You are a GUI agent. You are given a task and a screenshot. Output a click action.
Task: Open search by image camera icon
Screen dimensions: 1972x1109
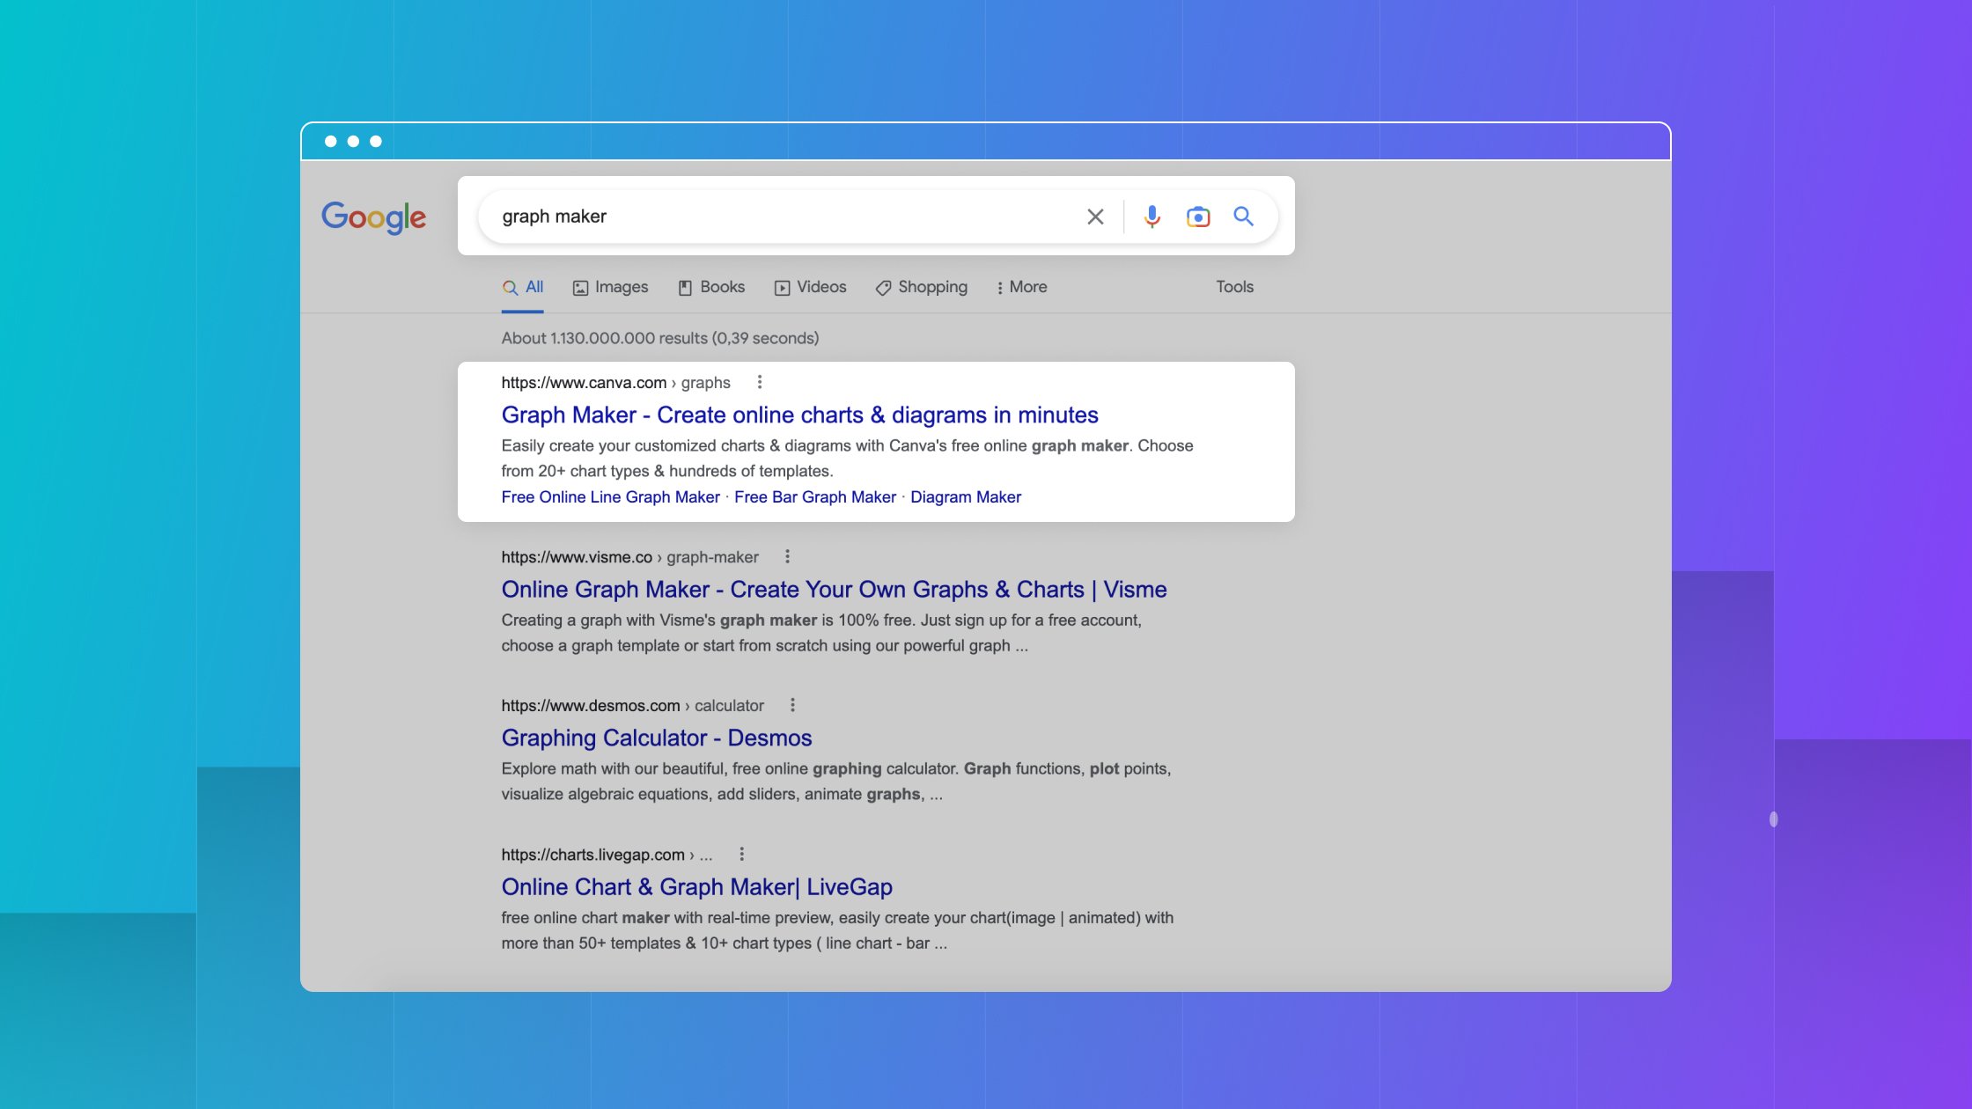point(1197,217)
